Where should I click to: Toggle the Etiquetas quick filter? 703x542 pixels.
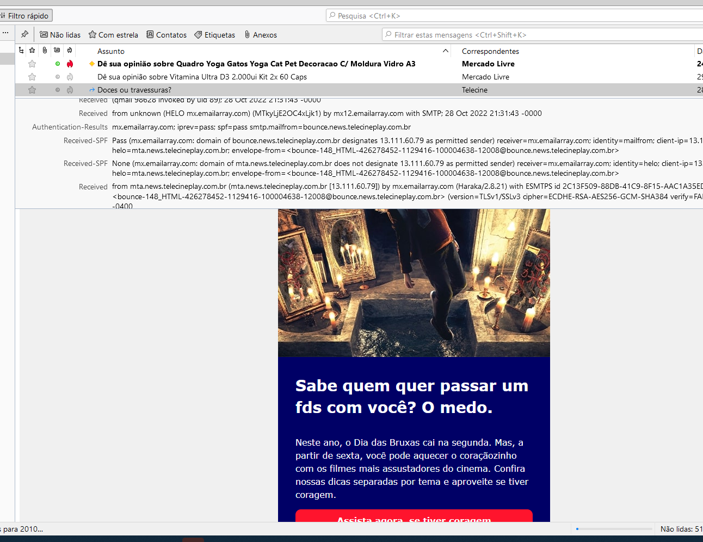coord(215,35)
